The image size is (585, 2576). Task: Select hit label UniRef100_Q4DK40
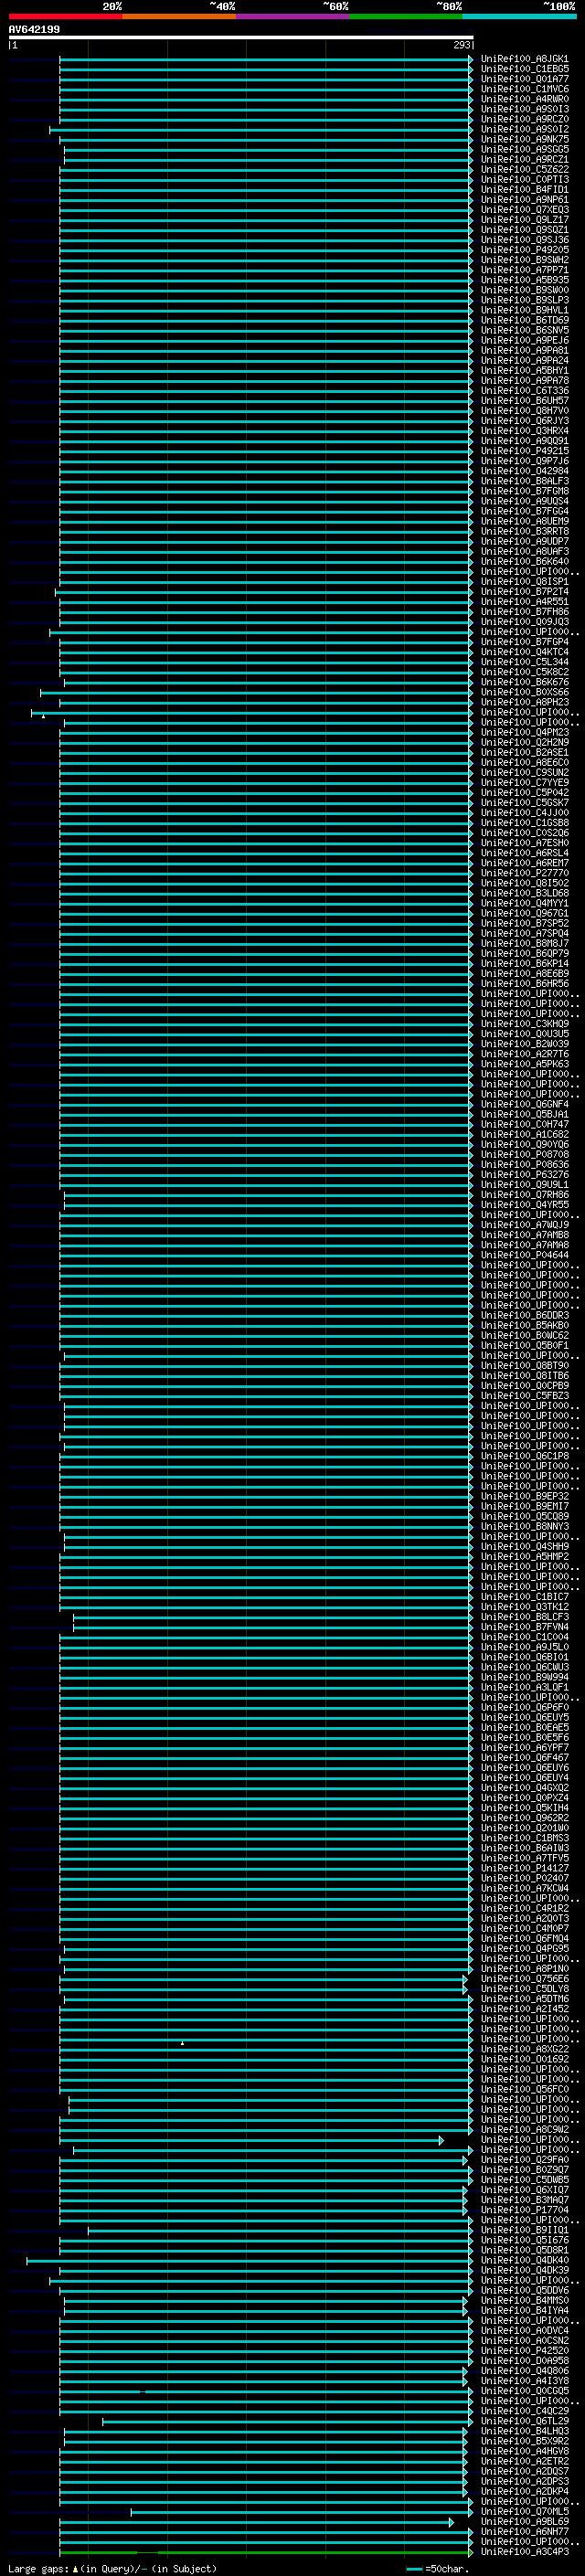click(x=525, y=2261)
